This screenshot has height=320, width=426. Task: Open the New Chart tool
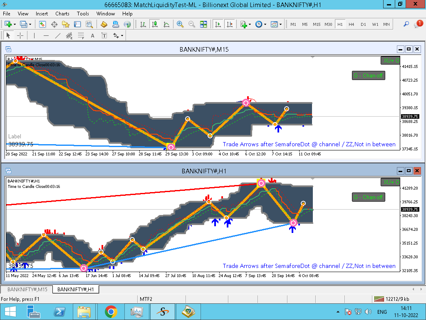coord(8,24)
